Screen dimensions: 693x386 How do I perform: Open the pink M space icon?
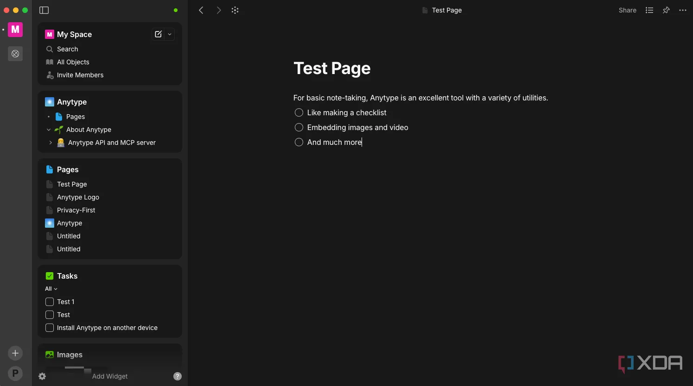(x=15, y=30)
